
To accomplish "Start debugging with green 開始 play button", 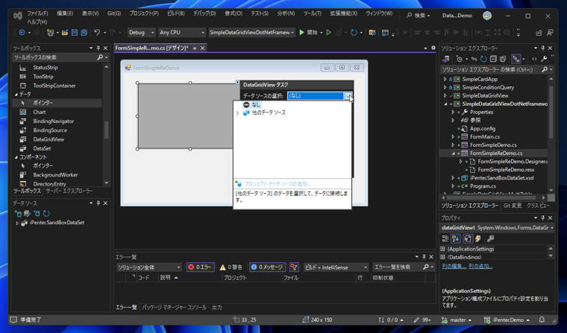I will coord(308,33).
